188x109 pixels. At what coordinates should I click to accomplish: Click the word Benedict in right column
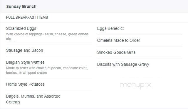click(115, 29)
